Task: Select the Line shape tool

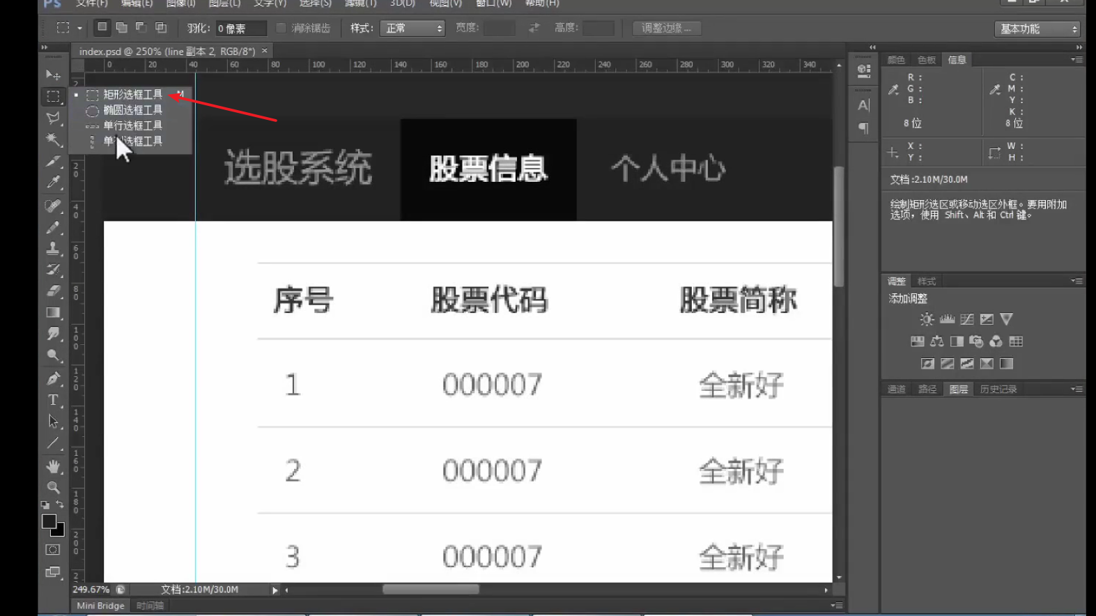Action: tap(53, 443)
